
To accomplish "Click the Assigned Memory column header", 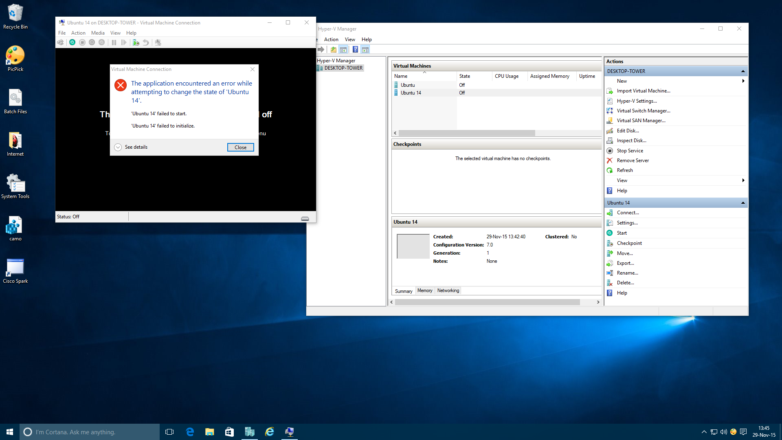I will click(x=552, y=76).
